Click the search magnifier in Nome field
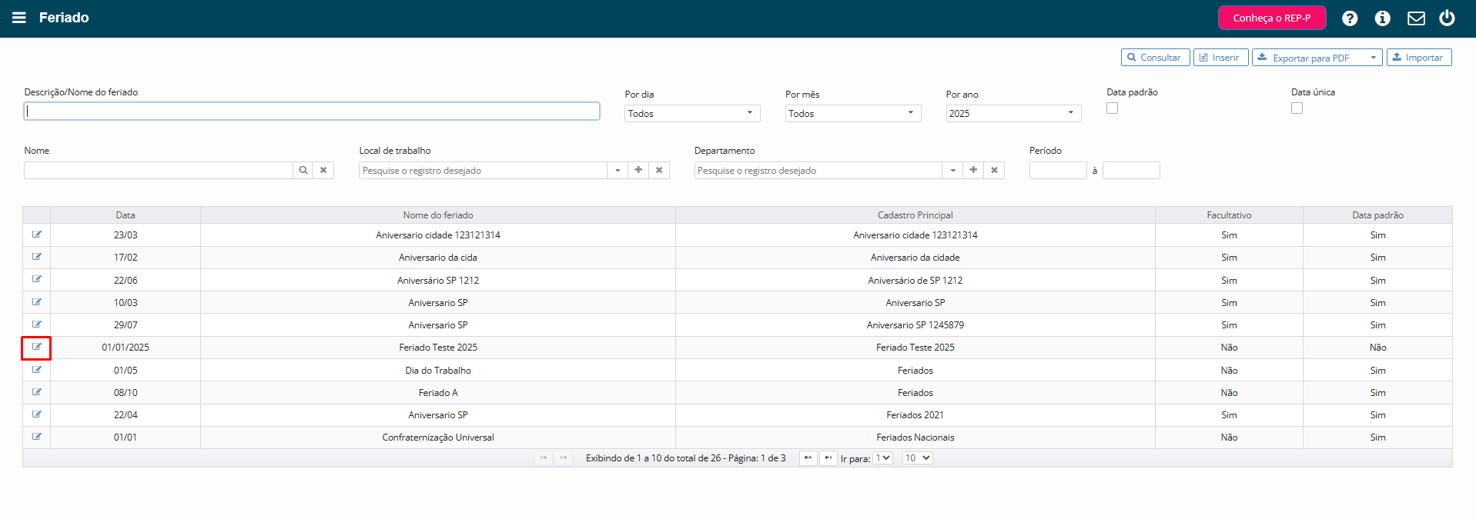Image resolution: width=1476 pixels, height=519 pixels. click(303, 170)
